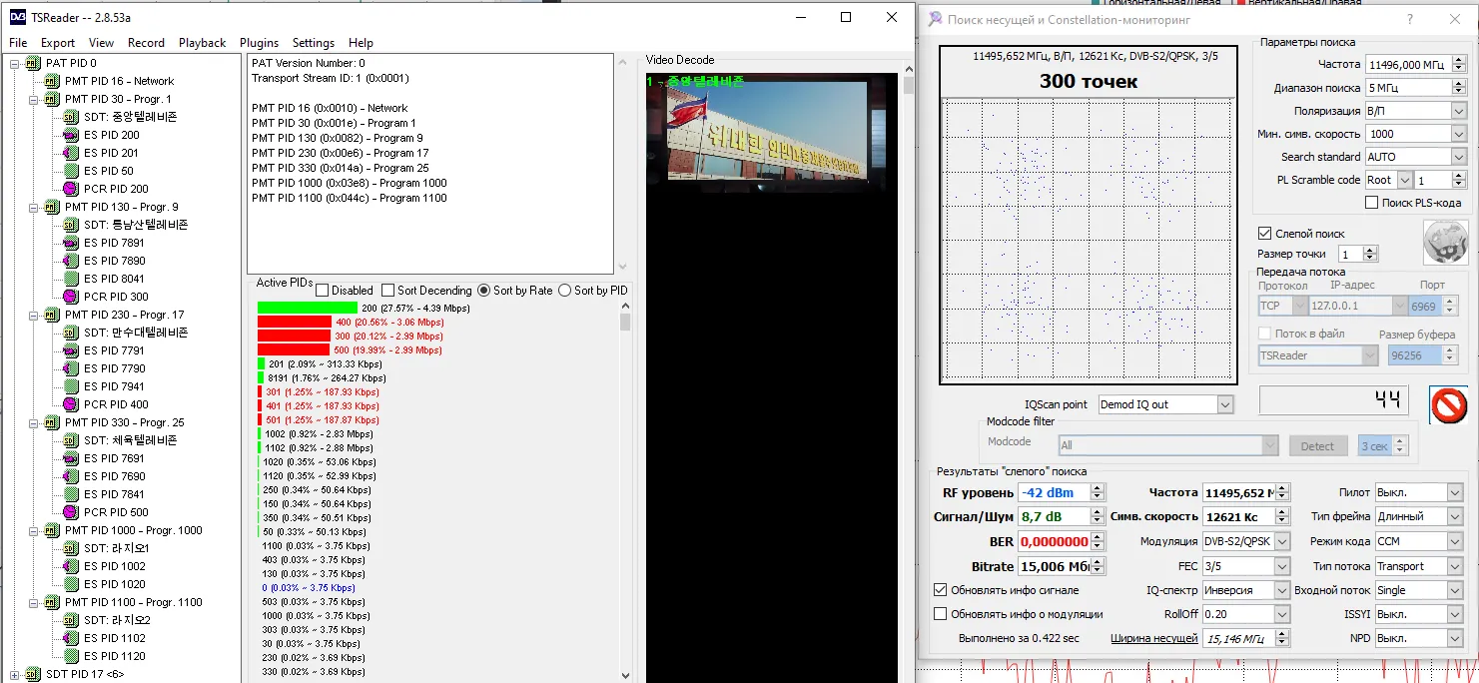Select the Sort by PID radio button
Screen dimensions: 1479x683
pos(564,291)
